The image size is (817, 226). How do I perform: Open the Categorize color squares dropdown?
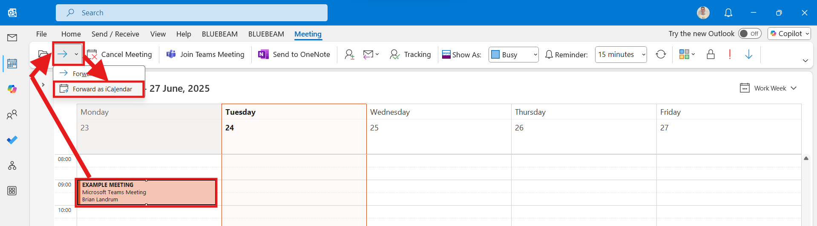pyautogui.click(x=687, y=54)
